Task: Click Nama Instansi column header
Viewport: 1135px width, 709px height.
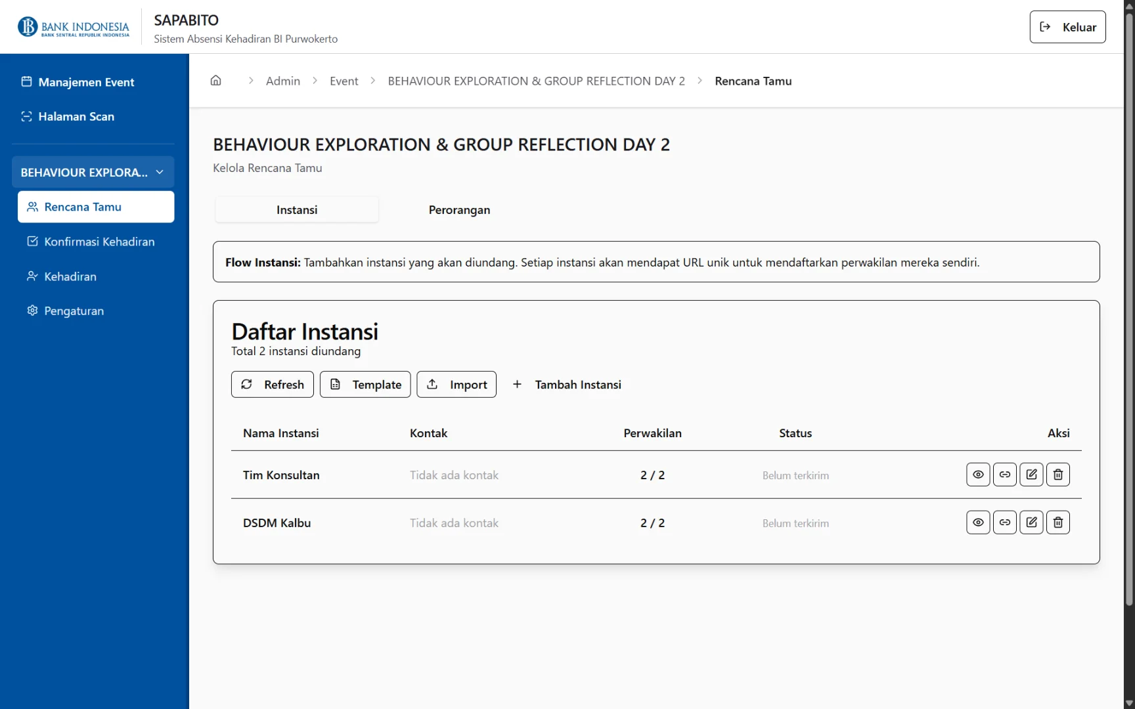Action: tap(281, 433)
